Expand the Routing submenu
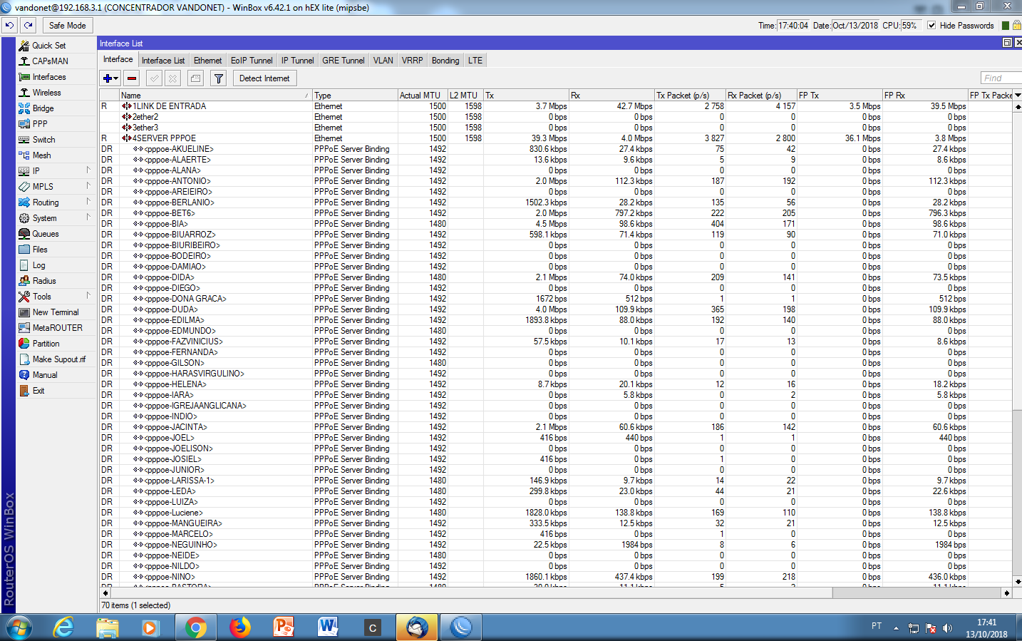The image size is (1022, 641). coord(55,202)
